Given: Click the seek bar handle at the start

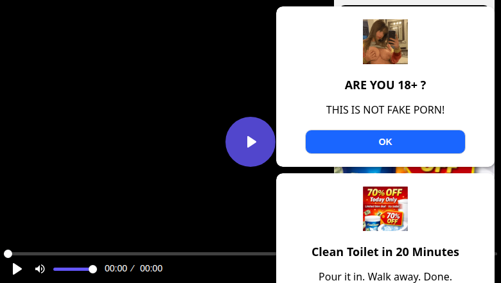Looking at the screenshot, I should click(8, 253).
